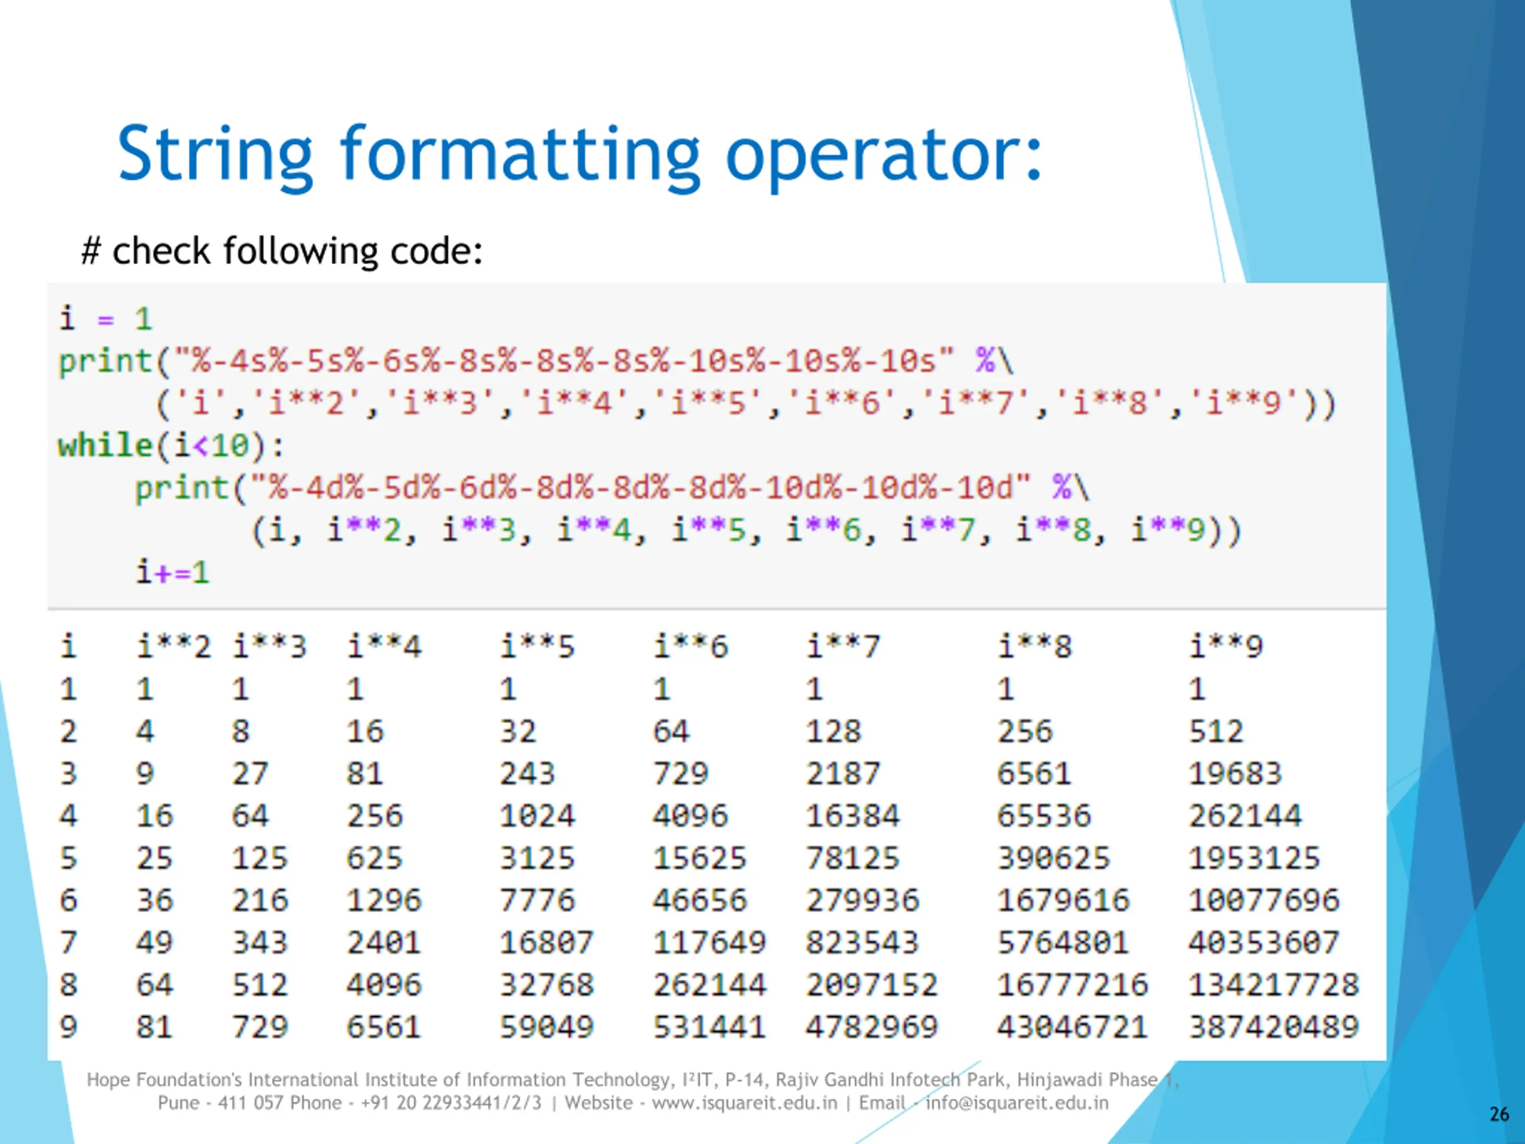Click the value 46656 in output

pos(700,900)
